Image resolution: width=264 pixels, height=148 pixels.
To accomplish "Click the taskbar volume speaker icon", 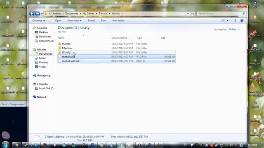I will pyautogui.click(x=231, y=145).
